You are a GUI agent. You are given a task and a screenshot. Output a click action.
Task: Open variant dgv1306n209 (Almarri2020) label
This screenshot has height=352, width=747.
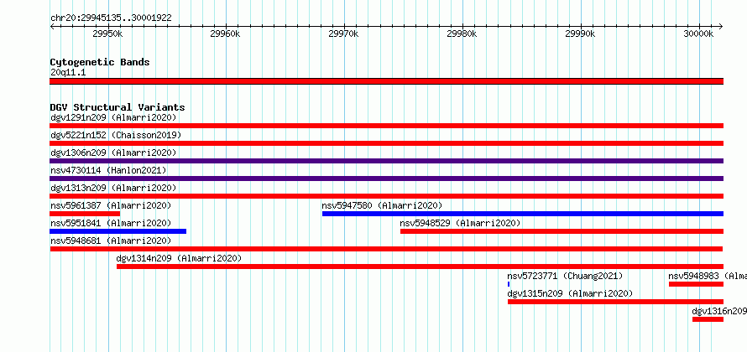(113, 153)
